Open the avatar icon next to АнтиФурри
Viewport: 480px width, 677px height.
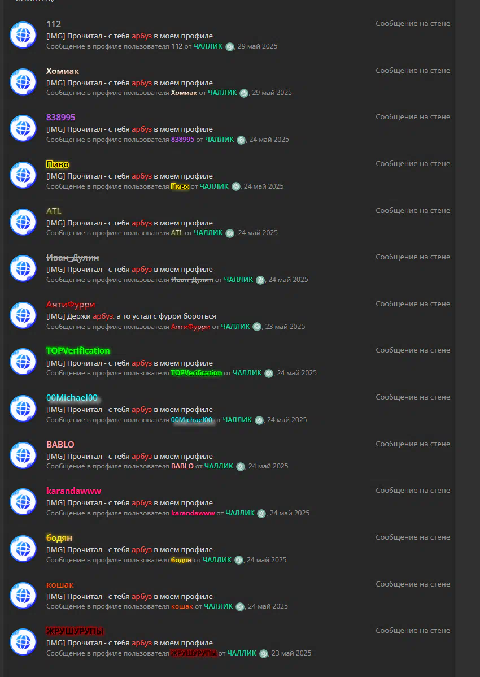[23, 315]
